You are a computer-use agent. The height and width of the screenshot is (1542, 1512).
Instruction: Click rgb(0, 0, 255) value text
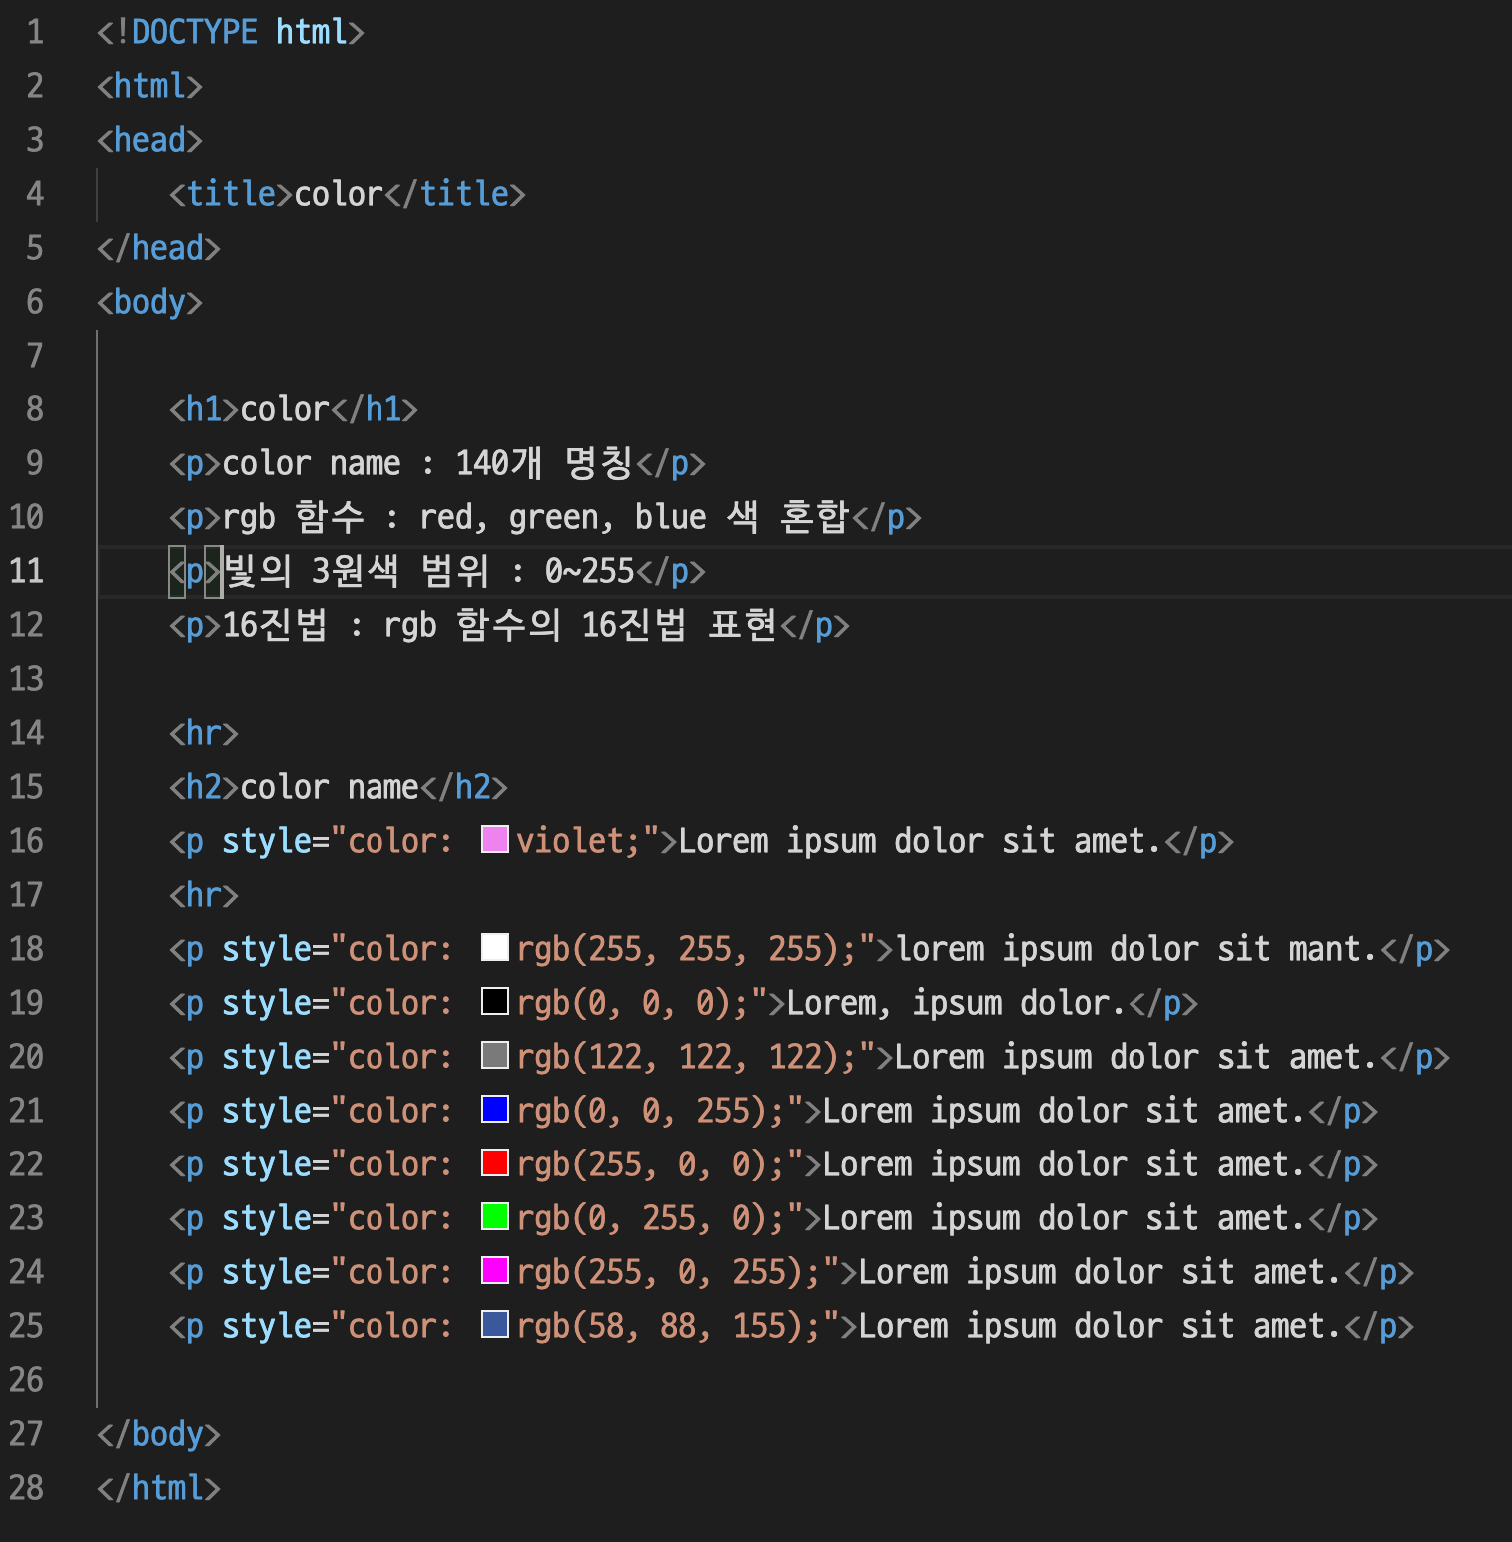point(641,1111)
